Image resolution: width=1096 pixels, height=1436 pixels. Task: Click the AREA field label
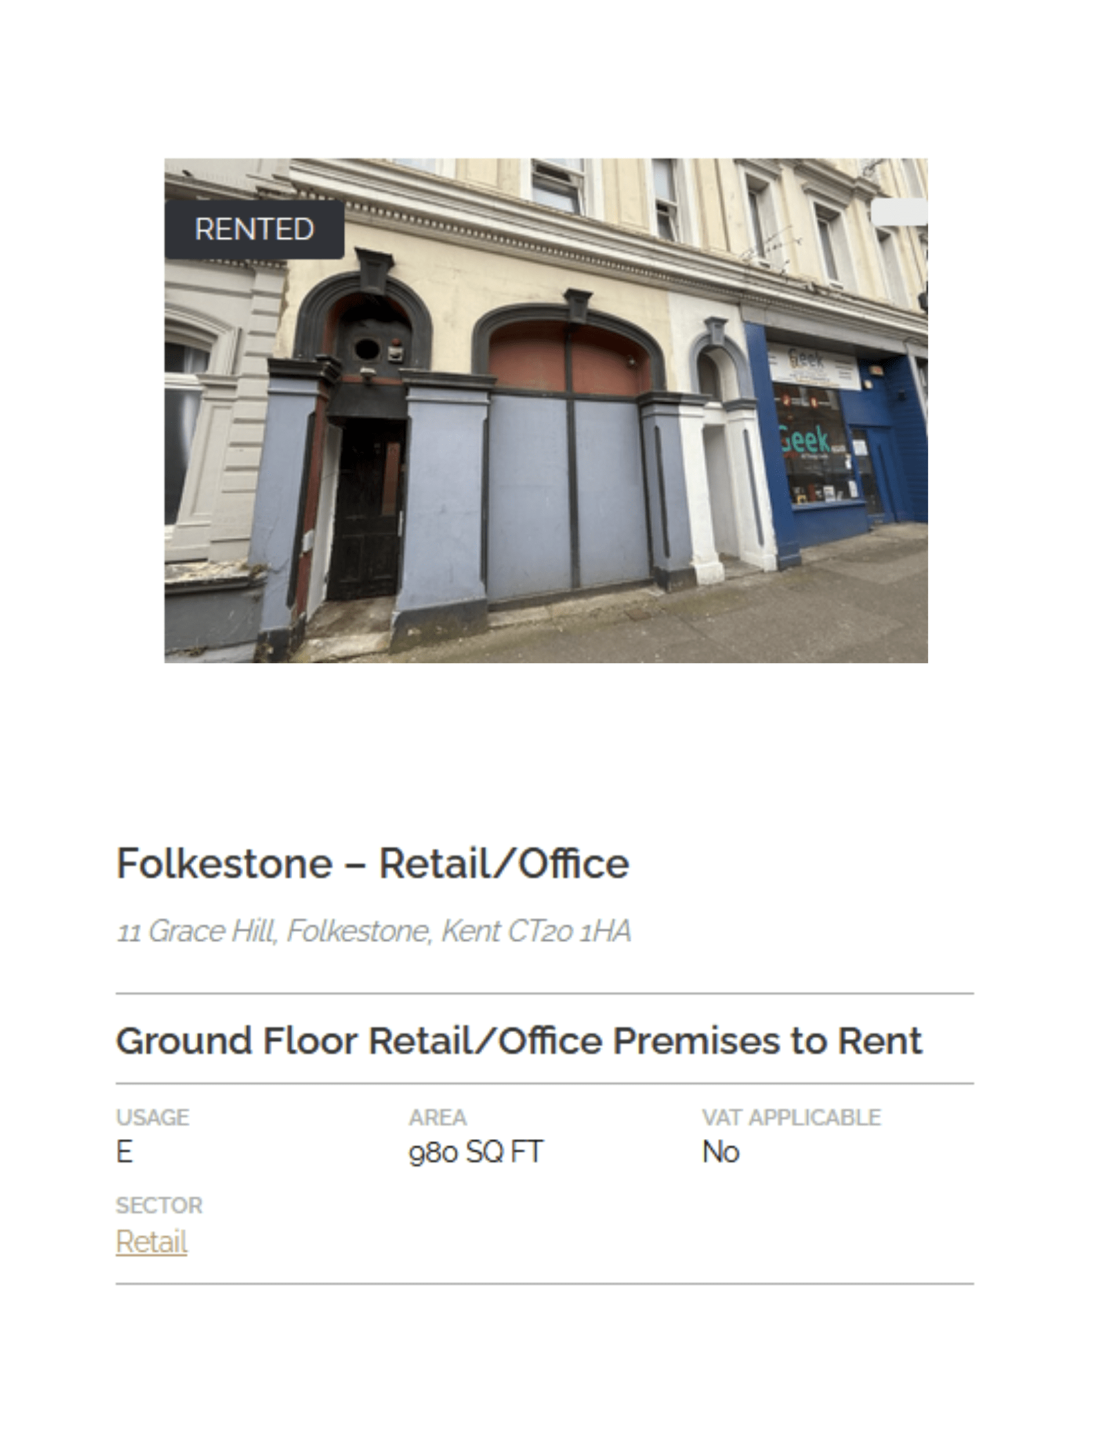coord(438,1117)
